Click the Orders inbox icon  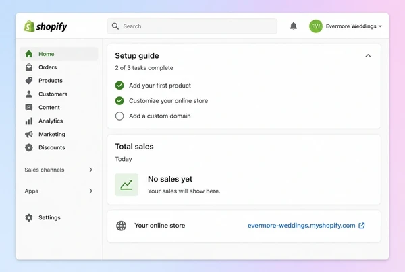point(29,67)
